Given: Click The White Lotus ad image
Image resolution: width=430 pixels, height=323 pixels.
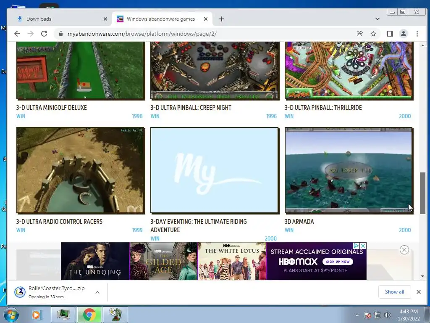Looking at the screenshot, I should [232, 261].
